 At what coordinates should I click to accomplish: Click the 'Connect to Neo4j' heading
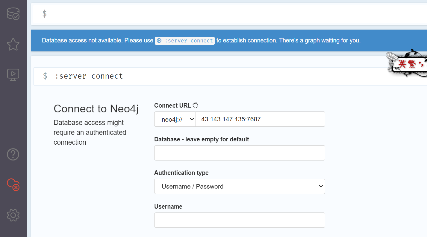[96, 109]
